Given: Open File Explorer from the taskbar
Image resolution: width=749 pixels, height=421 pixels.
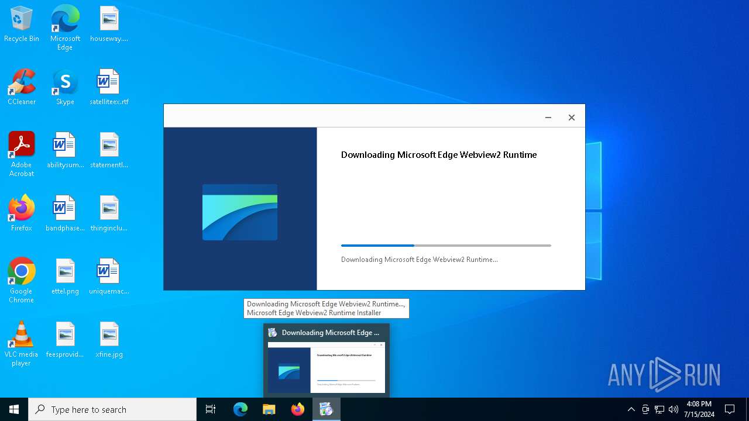Looking at the screenshot, I should [x=269, y=409].
